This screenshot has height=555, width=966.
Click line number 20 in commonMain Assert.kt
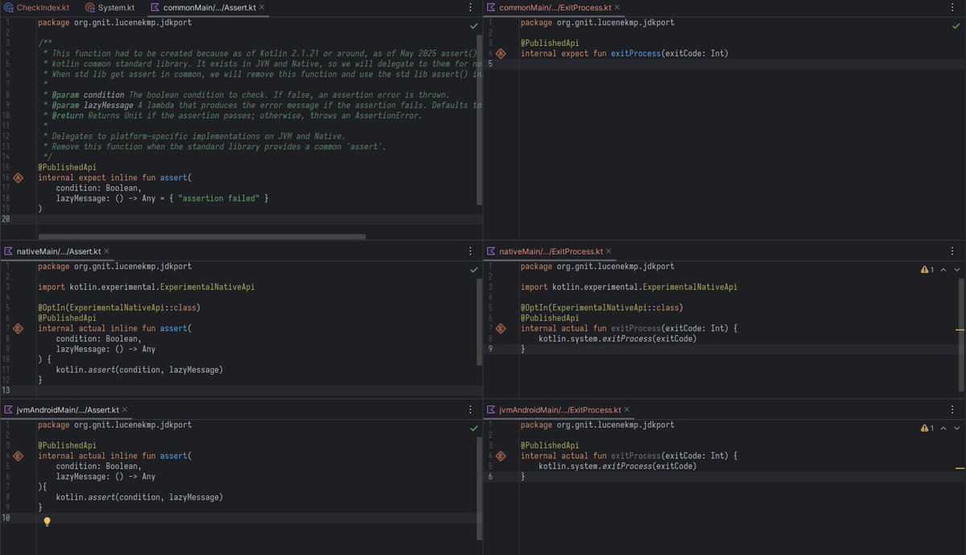click(x=6, y=219)
